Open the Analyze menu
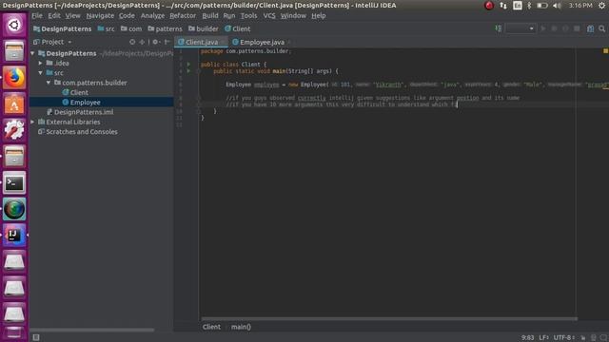Viewport: 609px width, 342px height. pos(152,16)
